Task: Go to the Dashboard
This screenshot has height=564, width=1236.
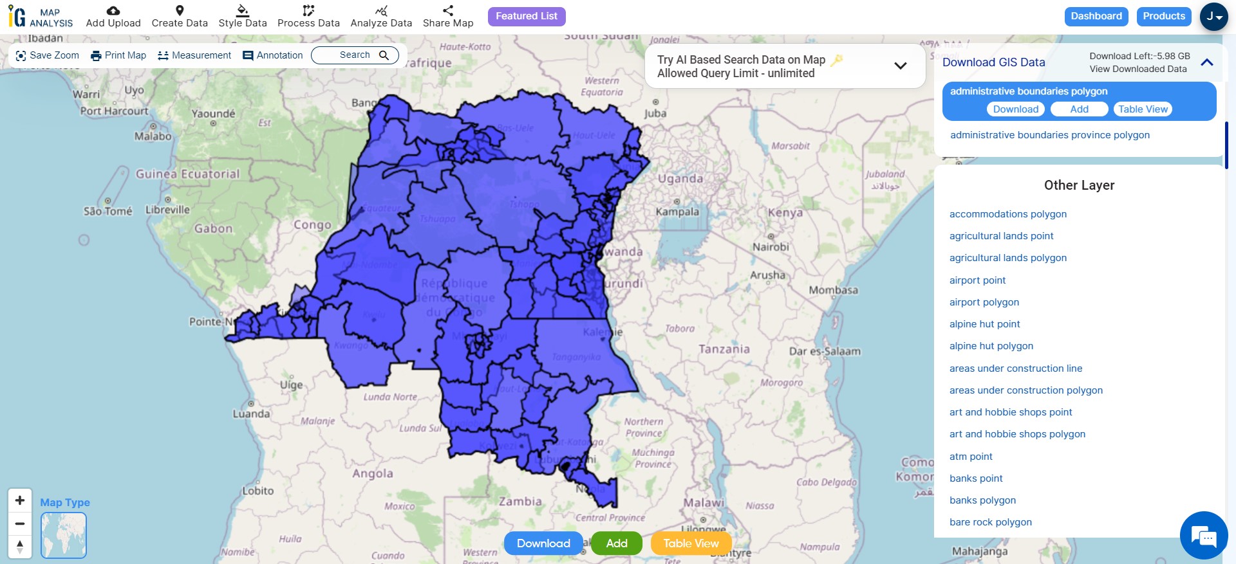Action: (1096, 16)
